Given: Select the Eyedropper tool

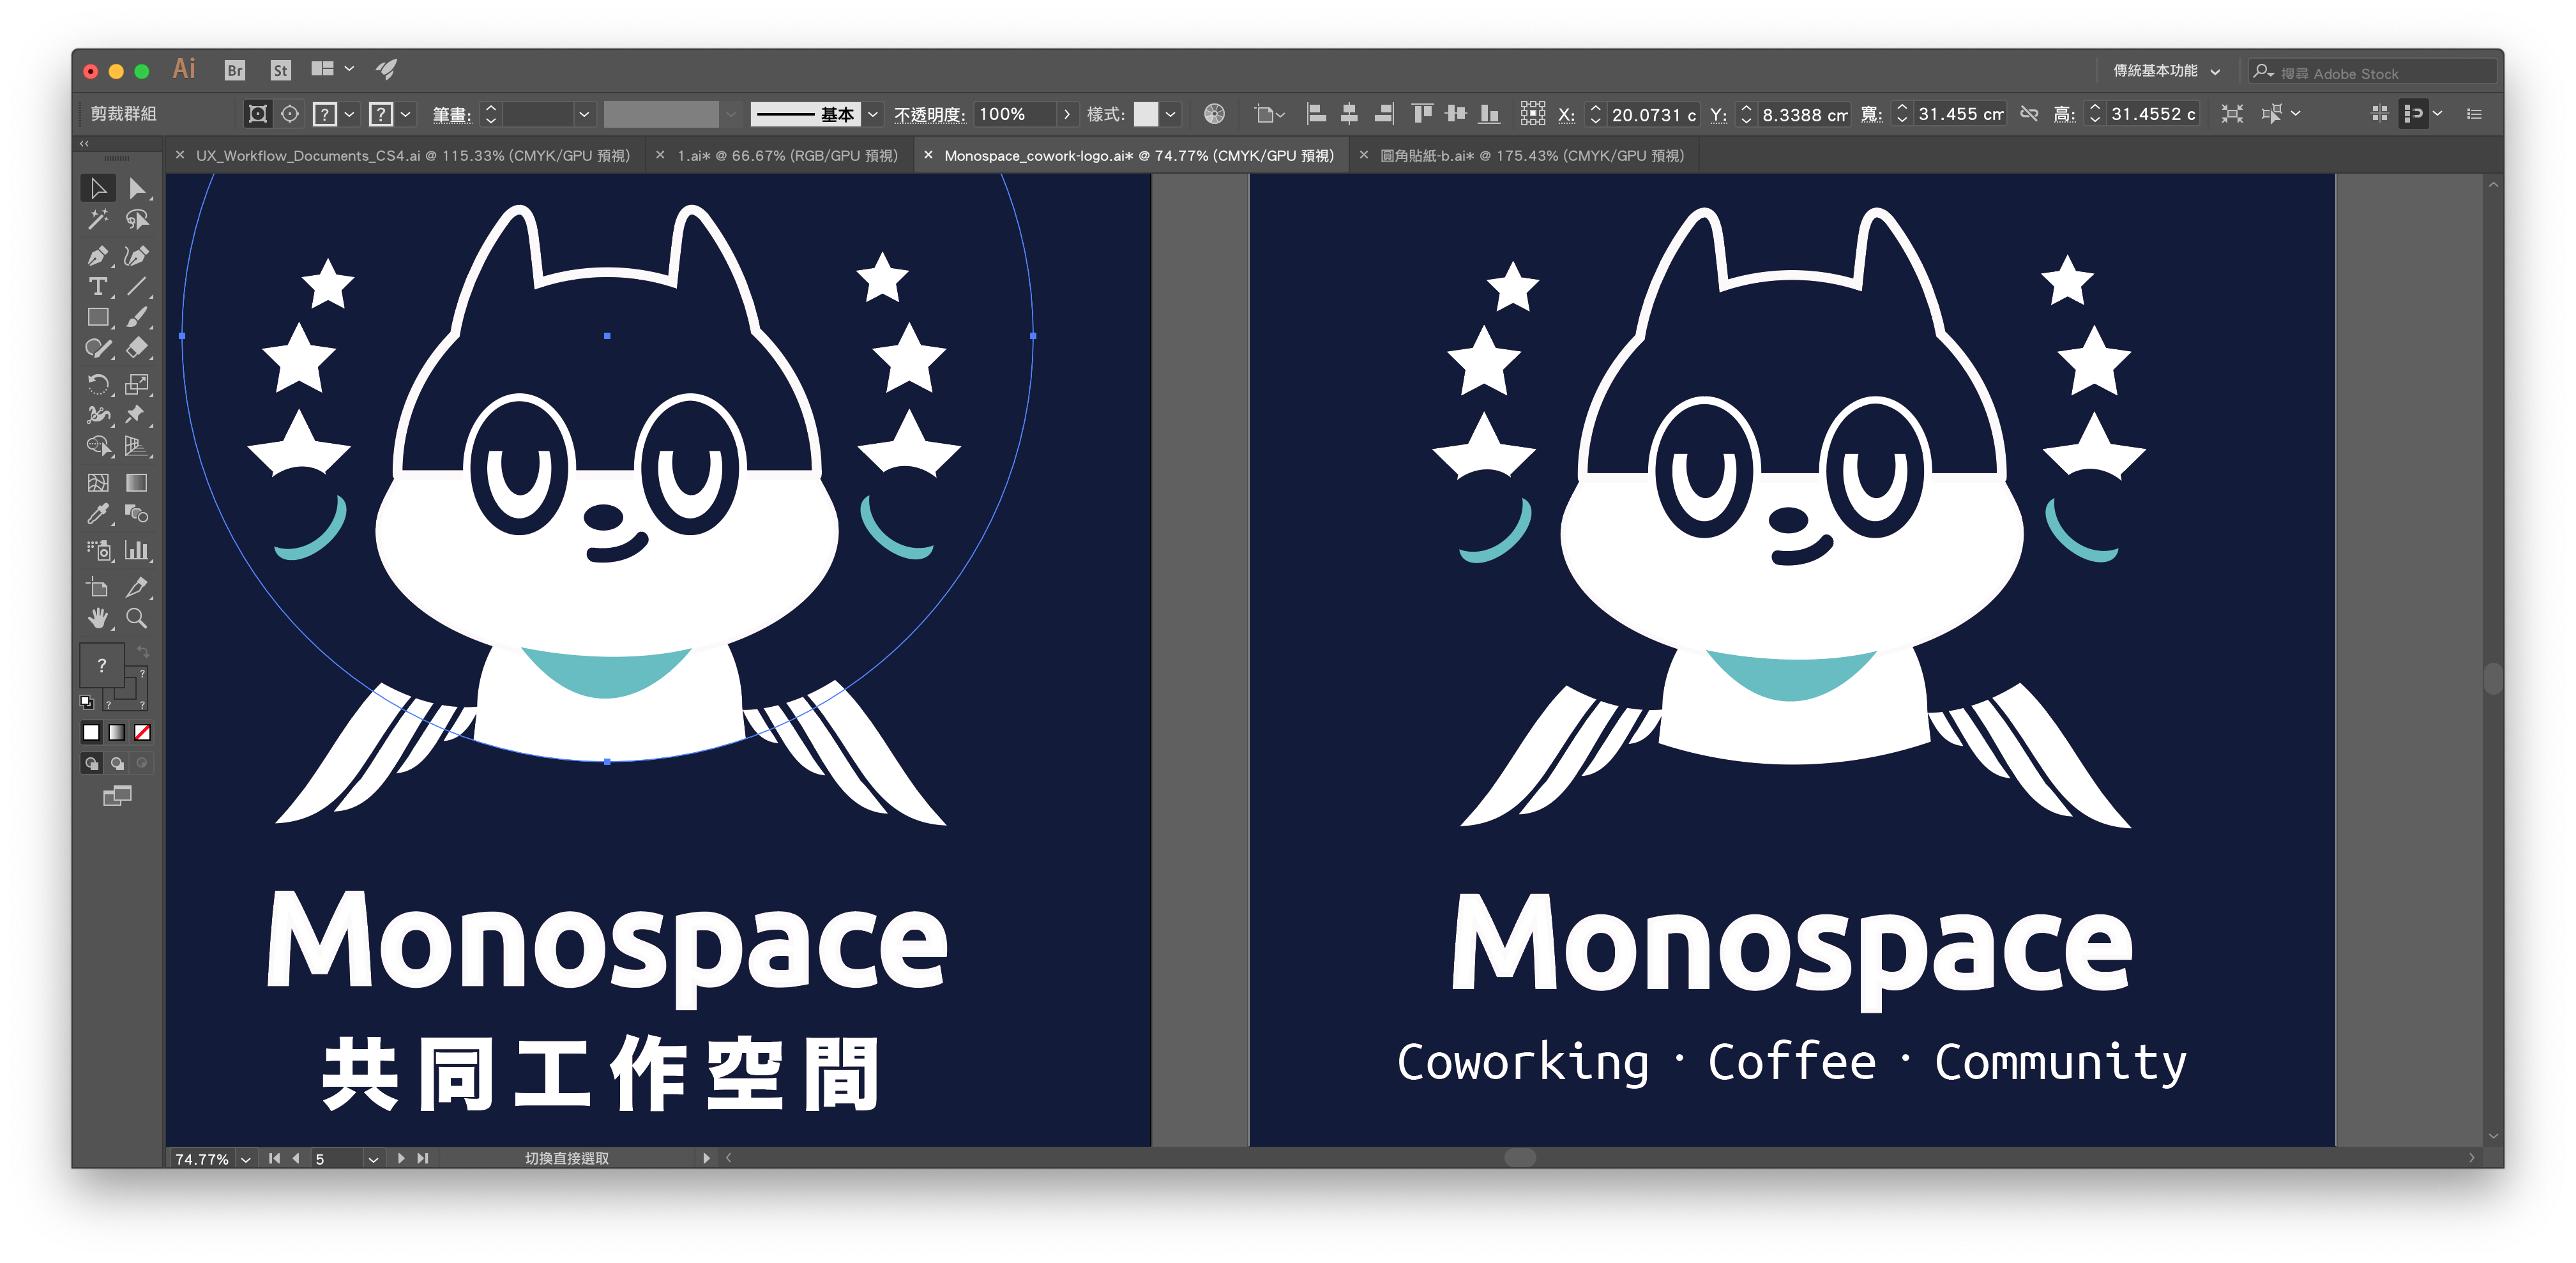Looking at the screenshot, I should (98, 514).
